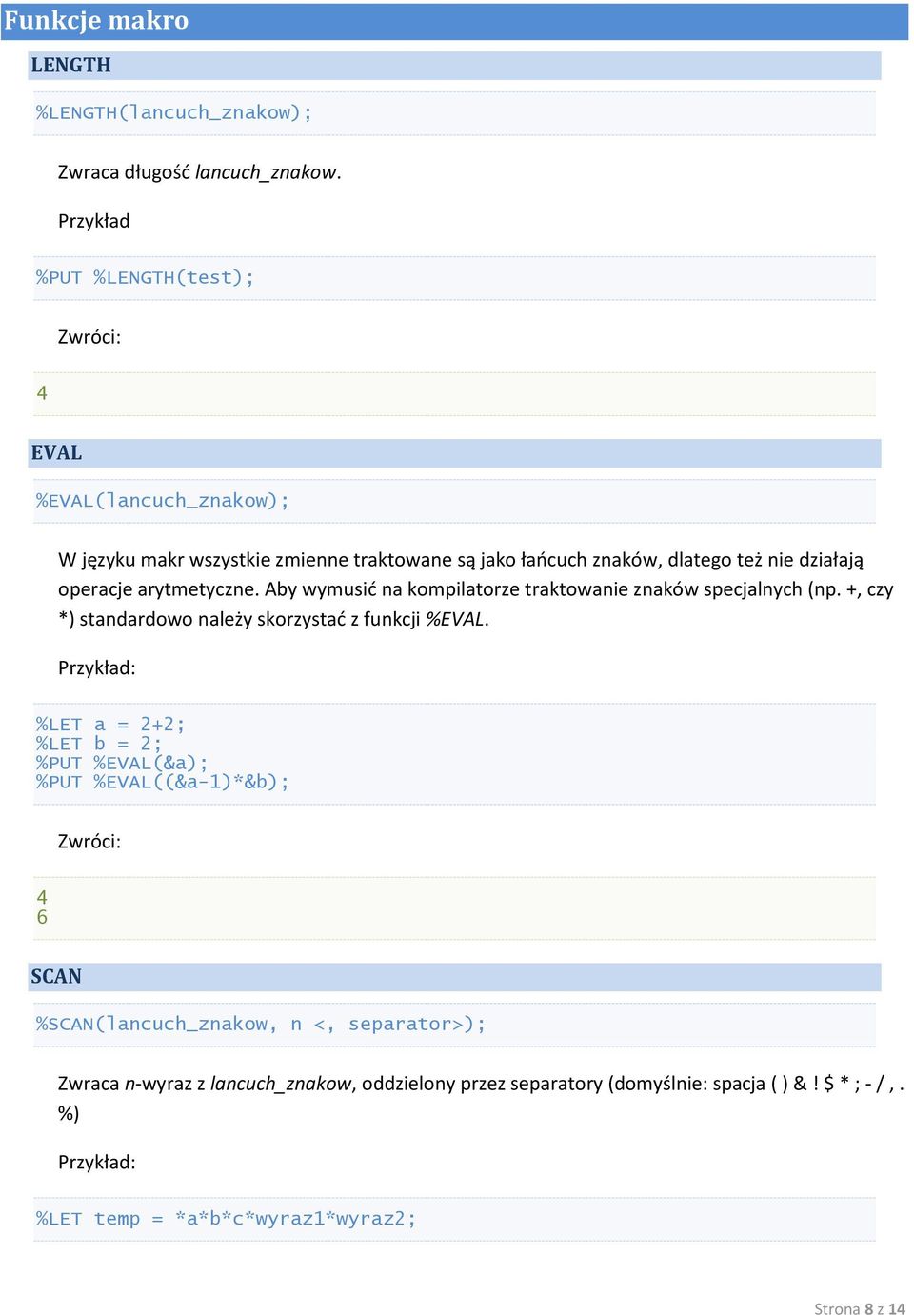Click the Funkcje makro page title
Screen dimensions: 914x1315
coord(96,20)
